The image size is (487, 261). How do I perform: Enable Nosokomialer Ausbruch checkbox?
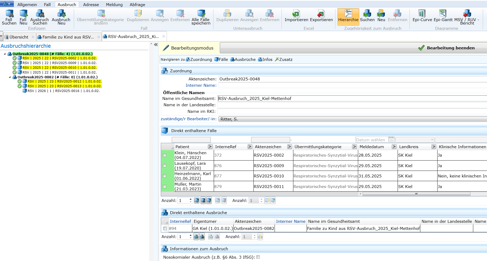[258, 257]
